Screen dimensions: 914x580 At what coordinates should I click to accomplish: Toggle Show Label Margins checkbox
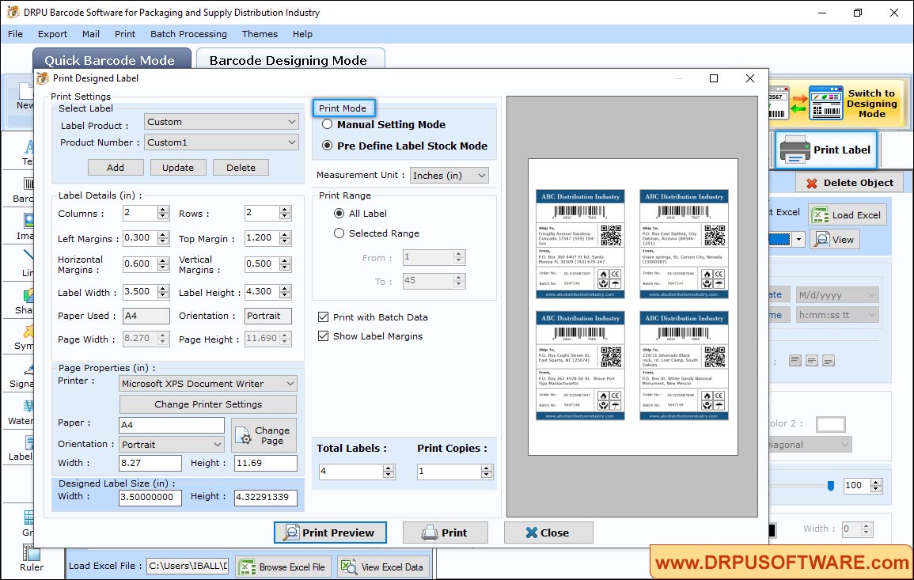pos(323,336)
